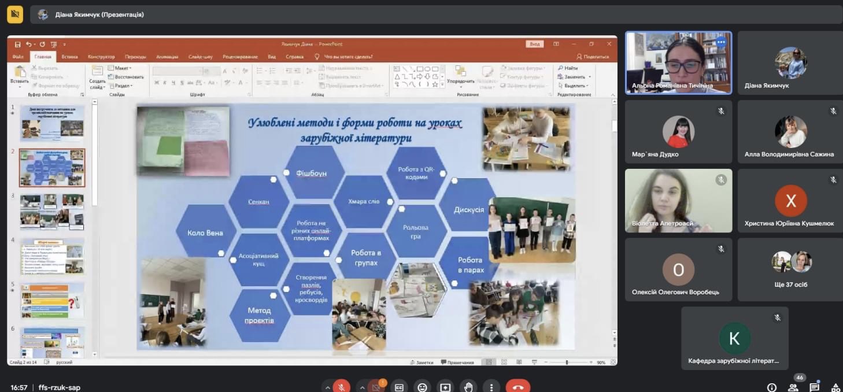
Task: Click Мар'яна Дудко participant tile
Action: (678, 131)
